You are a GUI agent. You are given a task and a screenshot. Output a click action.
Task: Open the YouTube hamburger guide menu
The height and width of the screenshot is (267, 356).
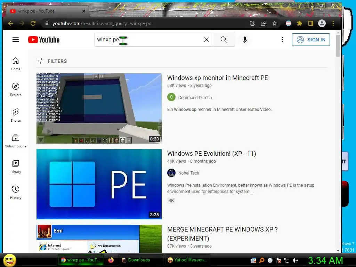(x=16, y=40)
